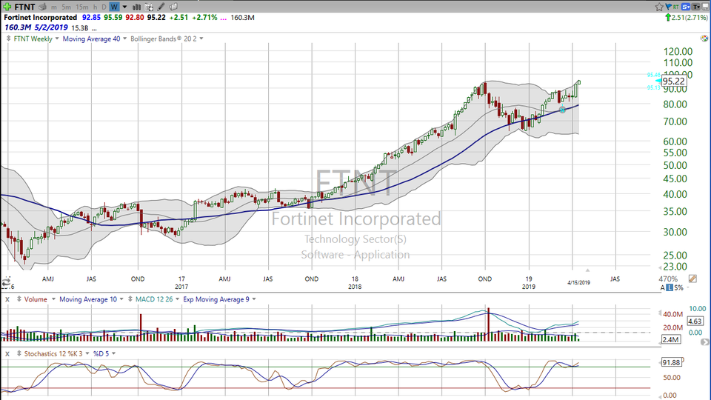
Task: Click the 15.3B market cap value
Action: (x=80, y=28)
